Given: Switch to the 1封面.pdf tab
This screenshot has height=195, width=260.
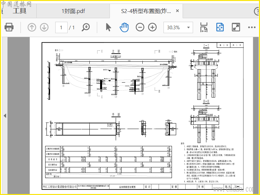Looking at the screenshot, I should point(73,11).
